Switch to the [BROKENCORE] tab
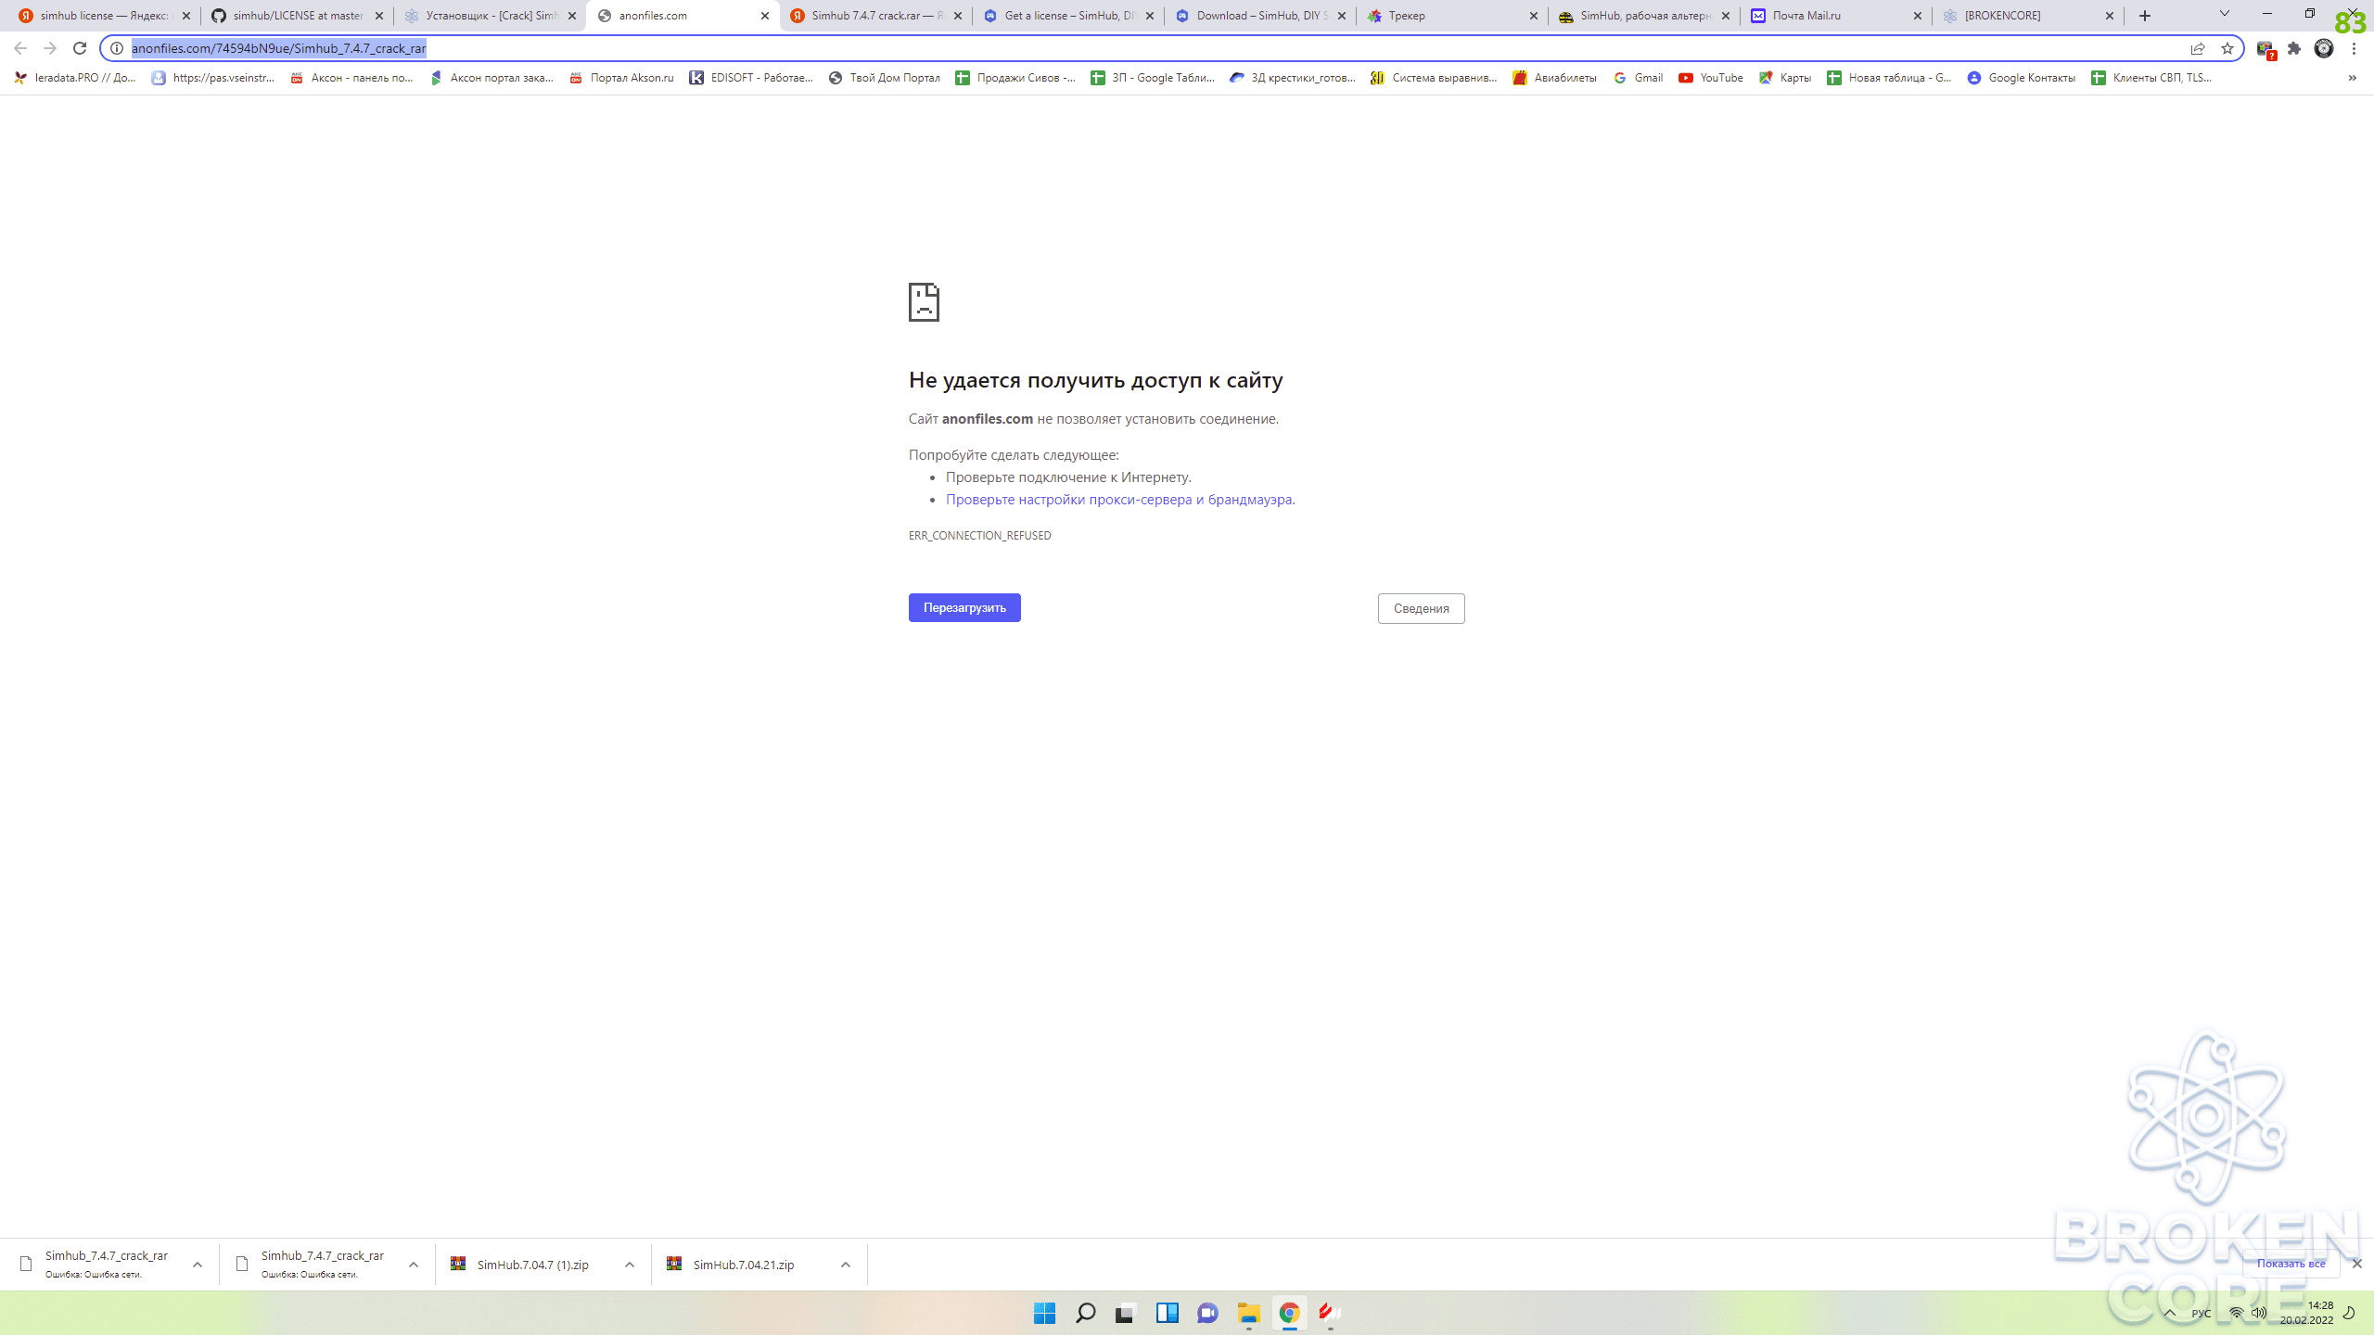Viewport: 2374px width, 1335px height. 2028,16
